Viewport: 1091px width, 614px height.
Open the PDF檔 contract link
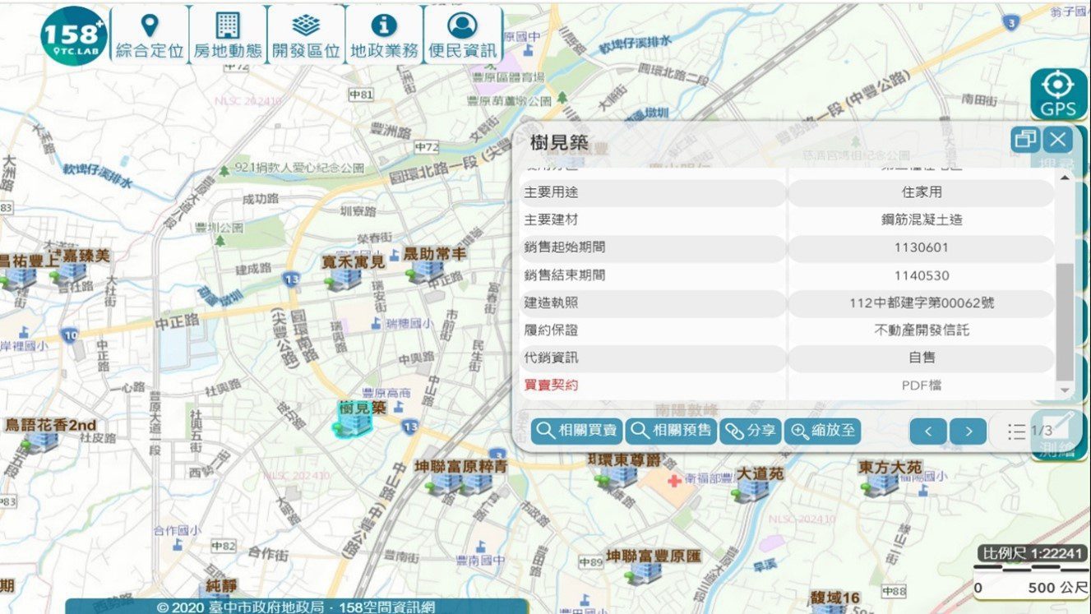[x=922, y=385]
